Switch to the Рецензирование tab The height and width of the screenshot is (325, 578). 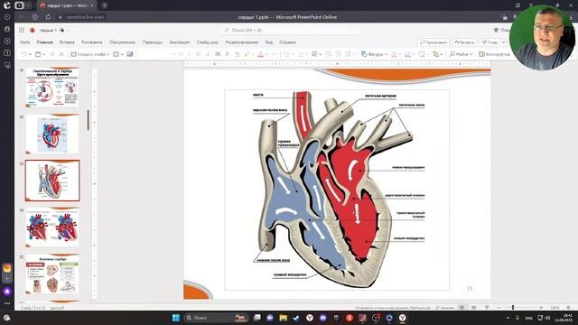click(x=242, y=42)
